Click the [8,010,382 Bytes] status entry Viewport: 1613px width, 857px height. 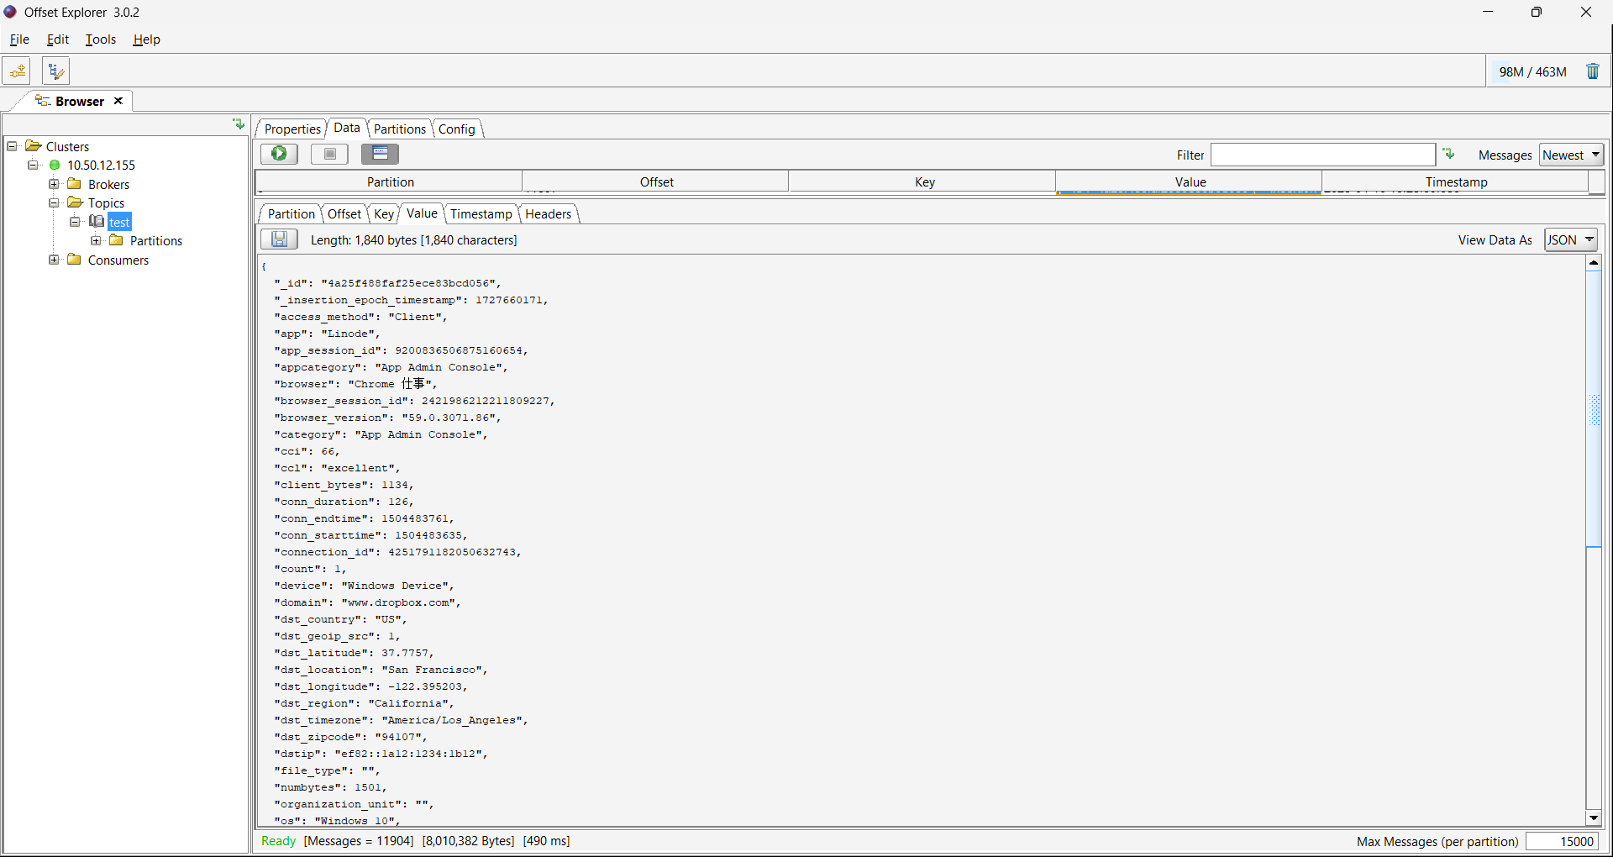468,841
